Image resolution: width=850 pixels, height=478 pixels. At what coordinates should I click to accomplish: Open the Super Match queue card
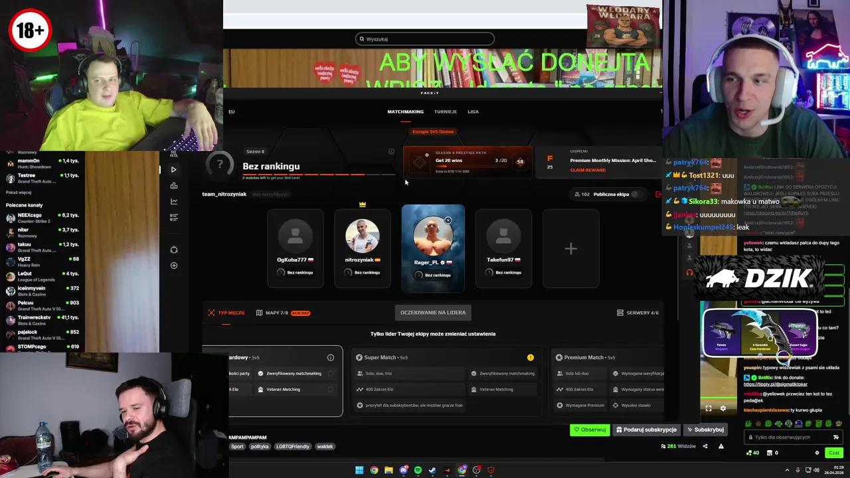pos(446,381)
